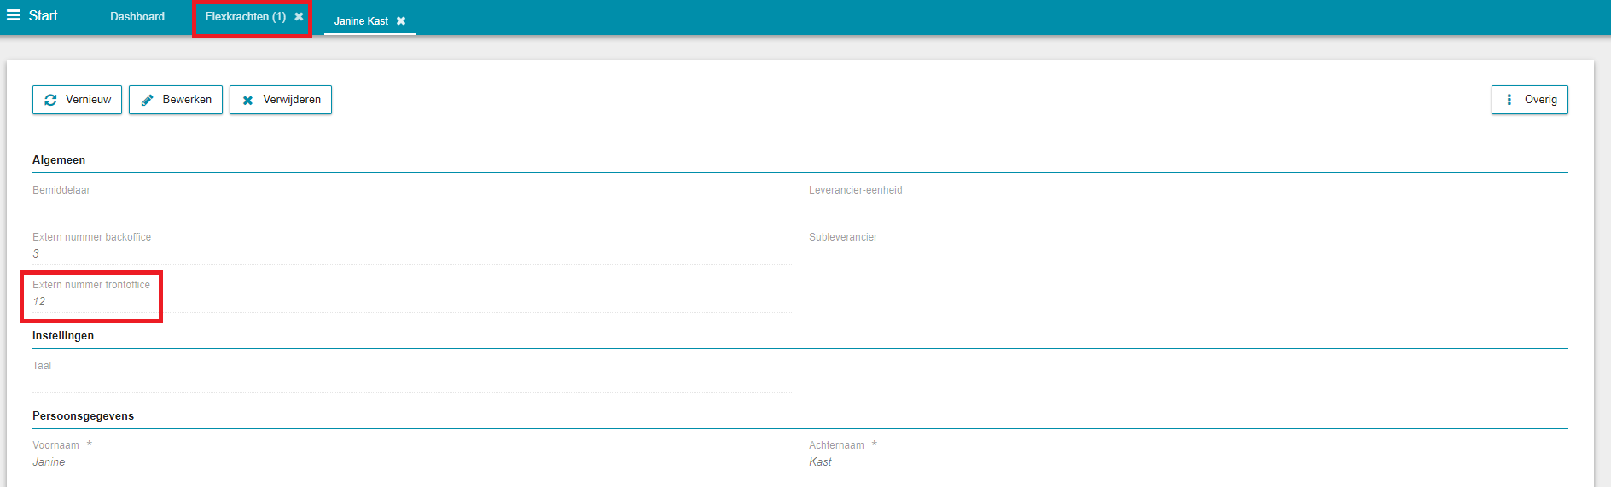Click the Vernieuw button label
This screenshot has width=1611, height=487.
tap(88, 100)
